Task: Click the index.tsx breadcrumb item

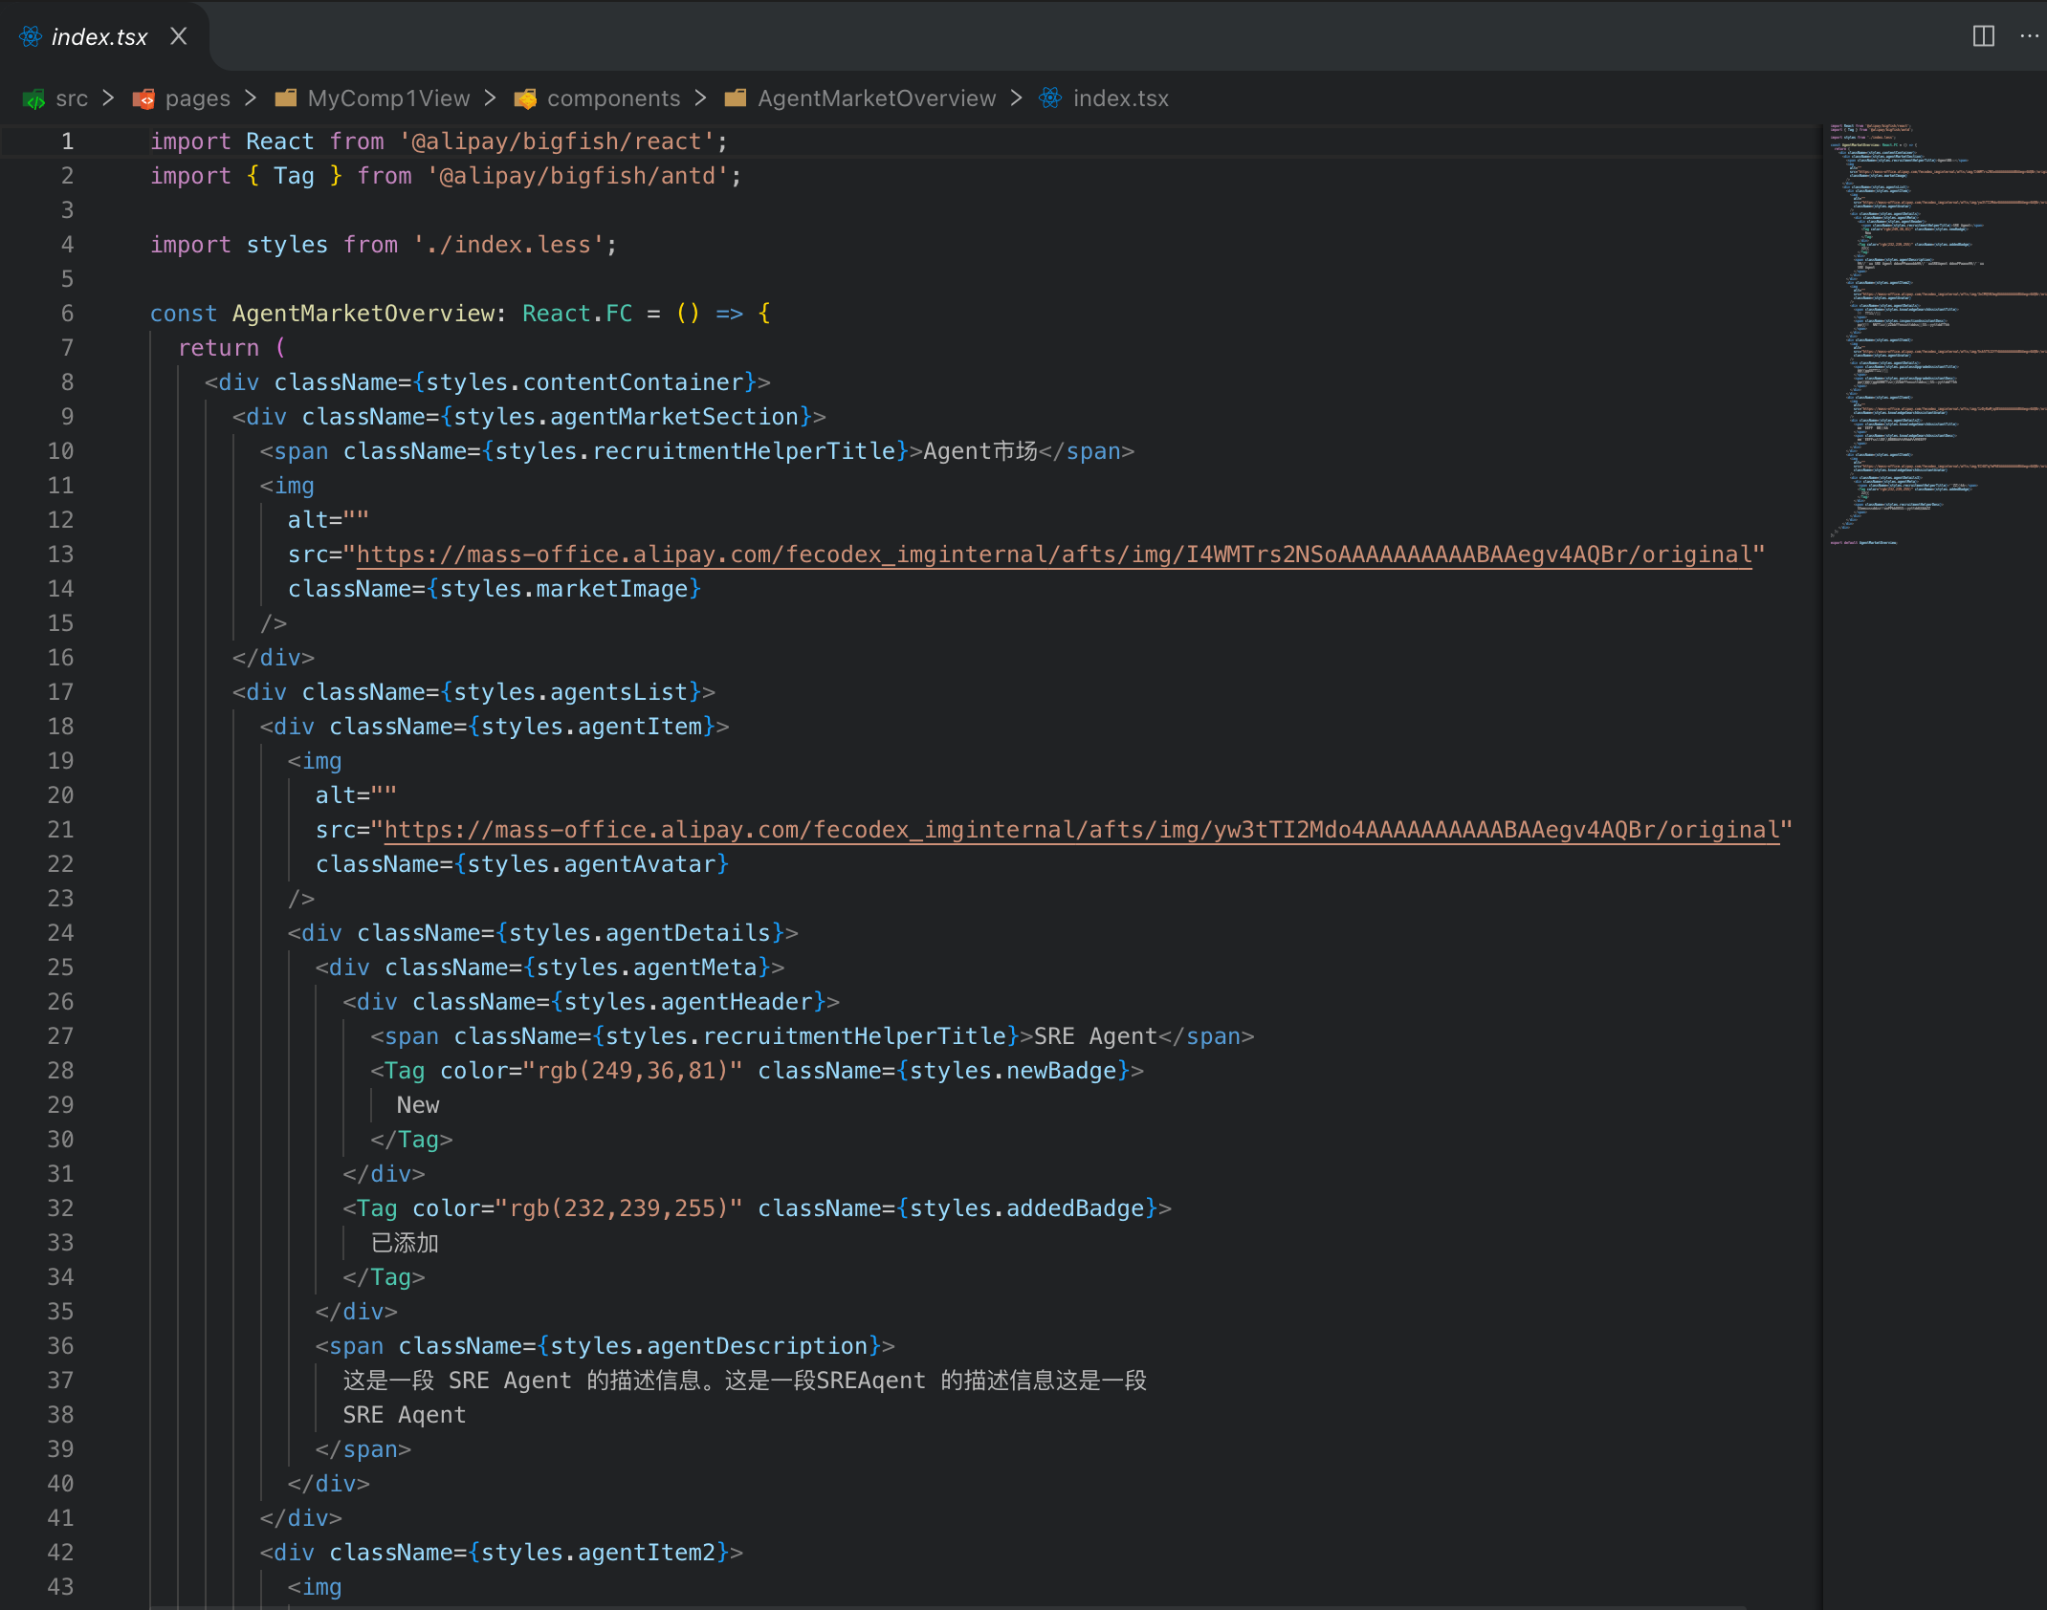Action: 1120,98
